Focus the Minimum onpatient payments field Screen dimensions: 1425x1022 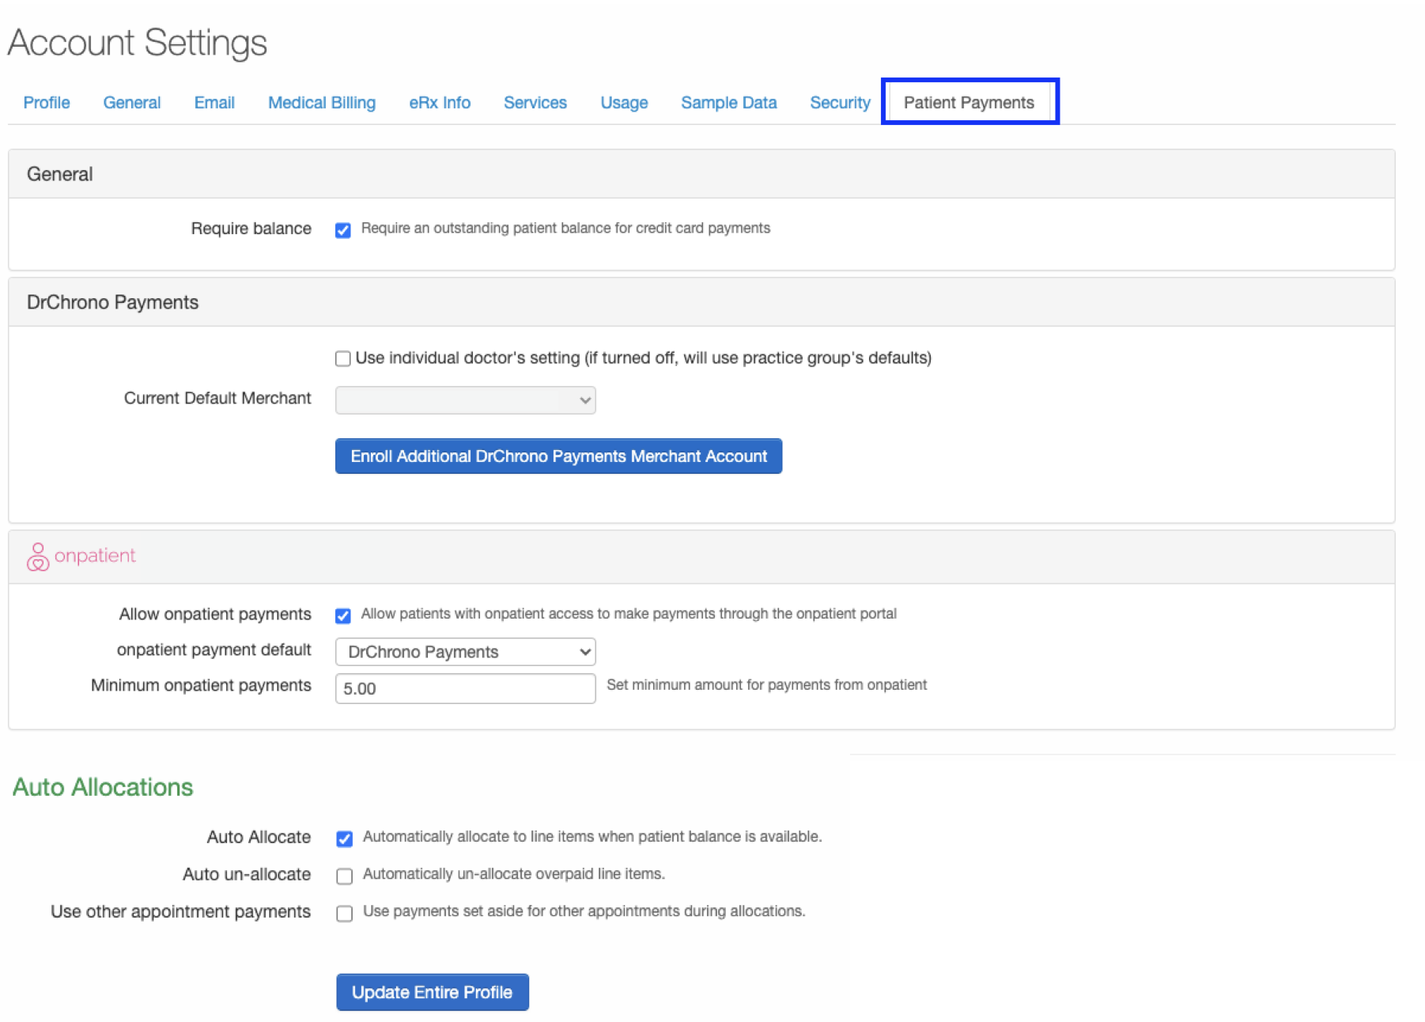[x=465, y=688]
